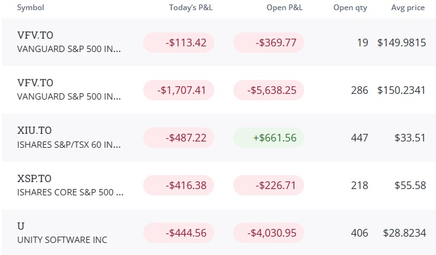Sort by Open P&L column header
Screen dimensions: 436x255
(x=285, y=8)
